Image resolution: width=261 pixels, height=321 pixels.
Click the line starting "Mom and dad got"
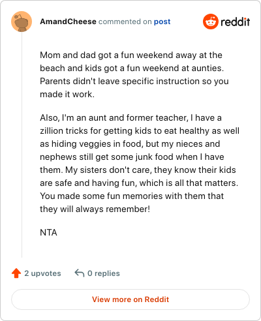tap(131, 55)
